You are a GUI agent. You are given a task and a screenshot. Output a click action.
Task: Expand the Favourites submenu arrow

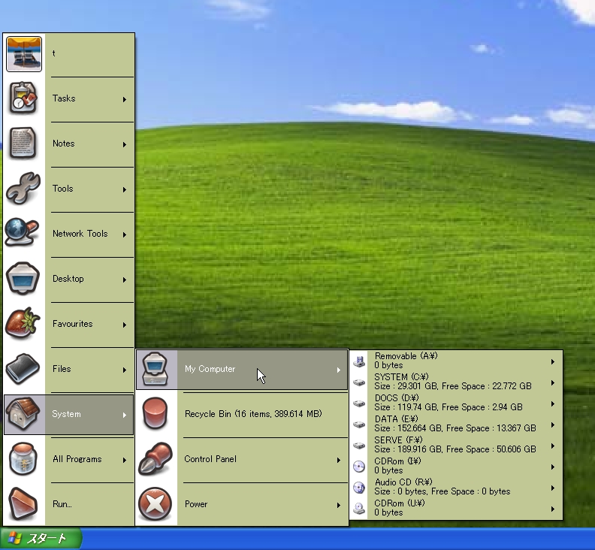tap(125, 325)
